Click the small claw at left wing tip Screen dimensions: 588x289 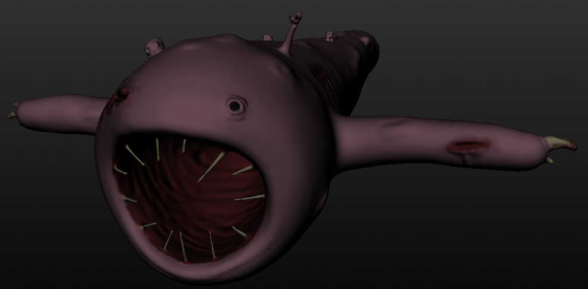point(13,111)
